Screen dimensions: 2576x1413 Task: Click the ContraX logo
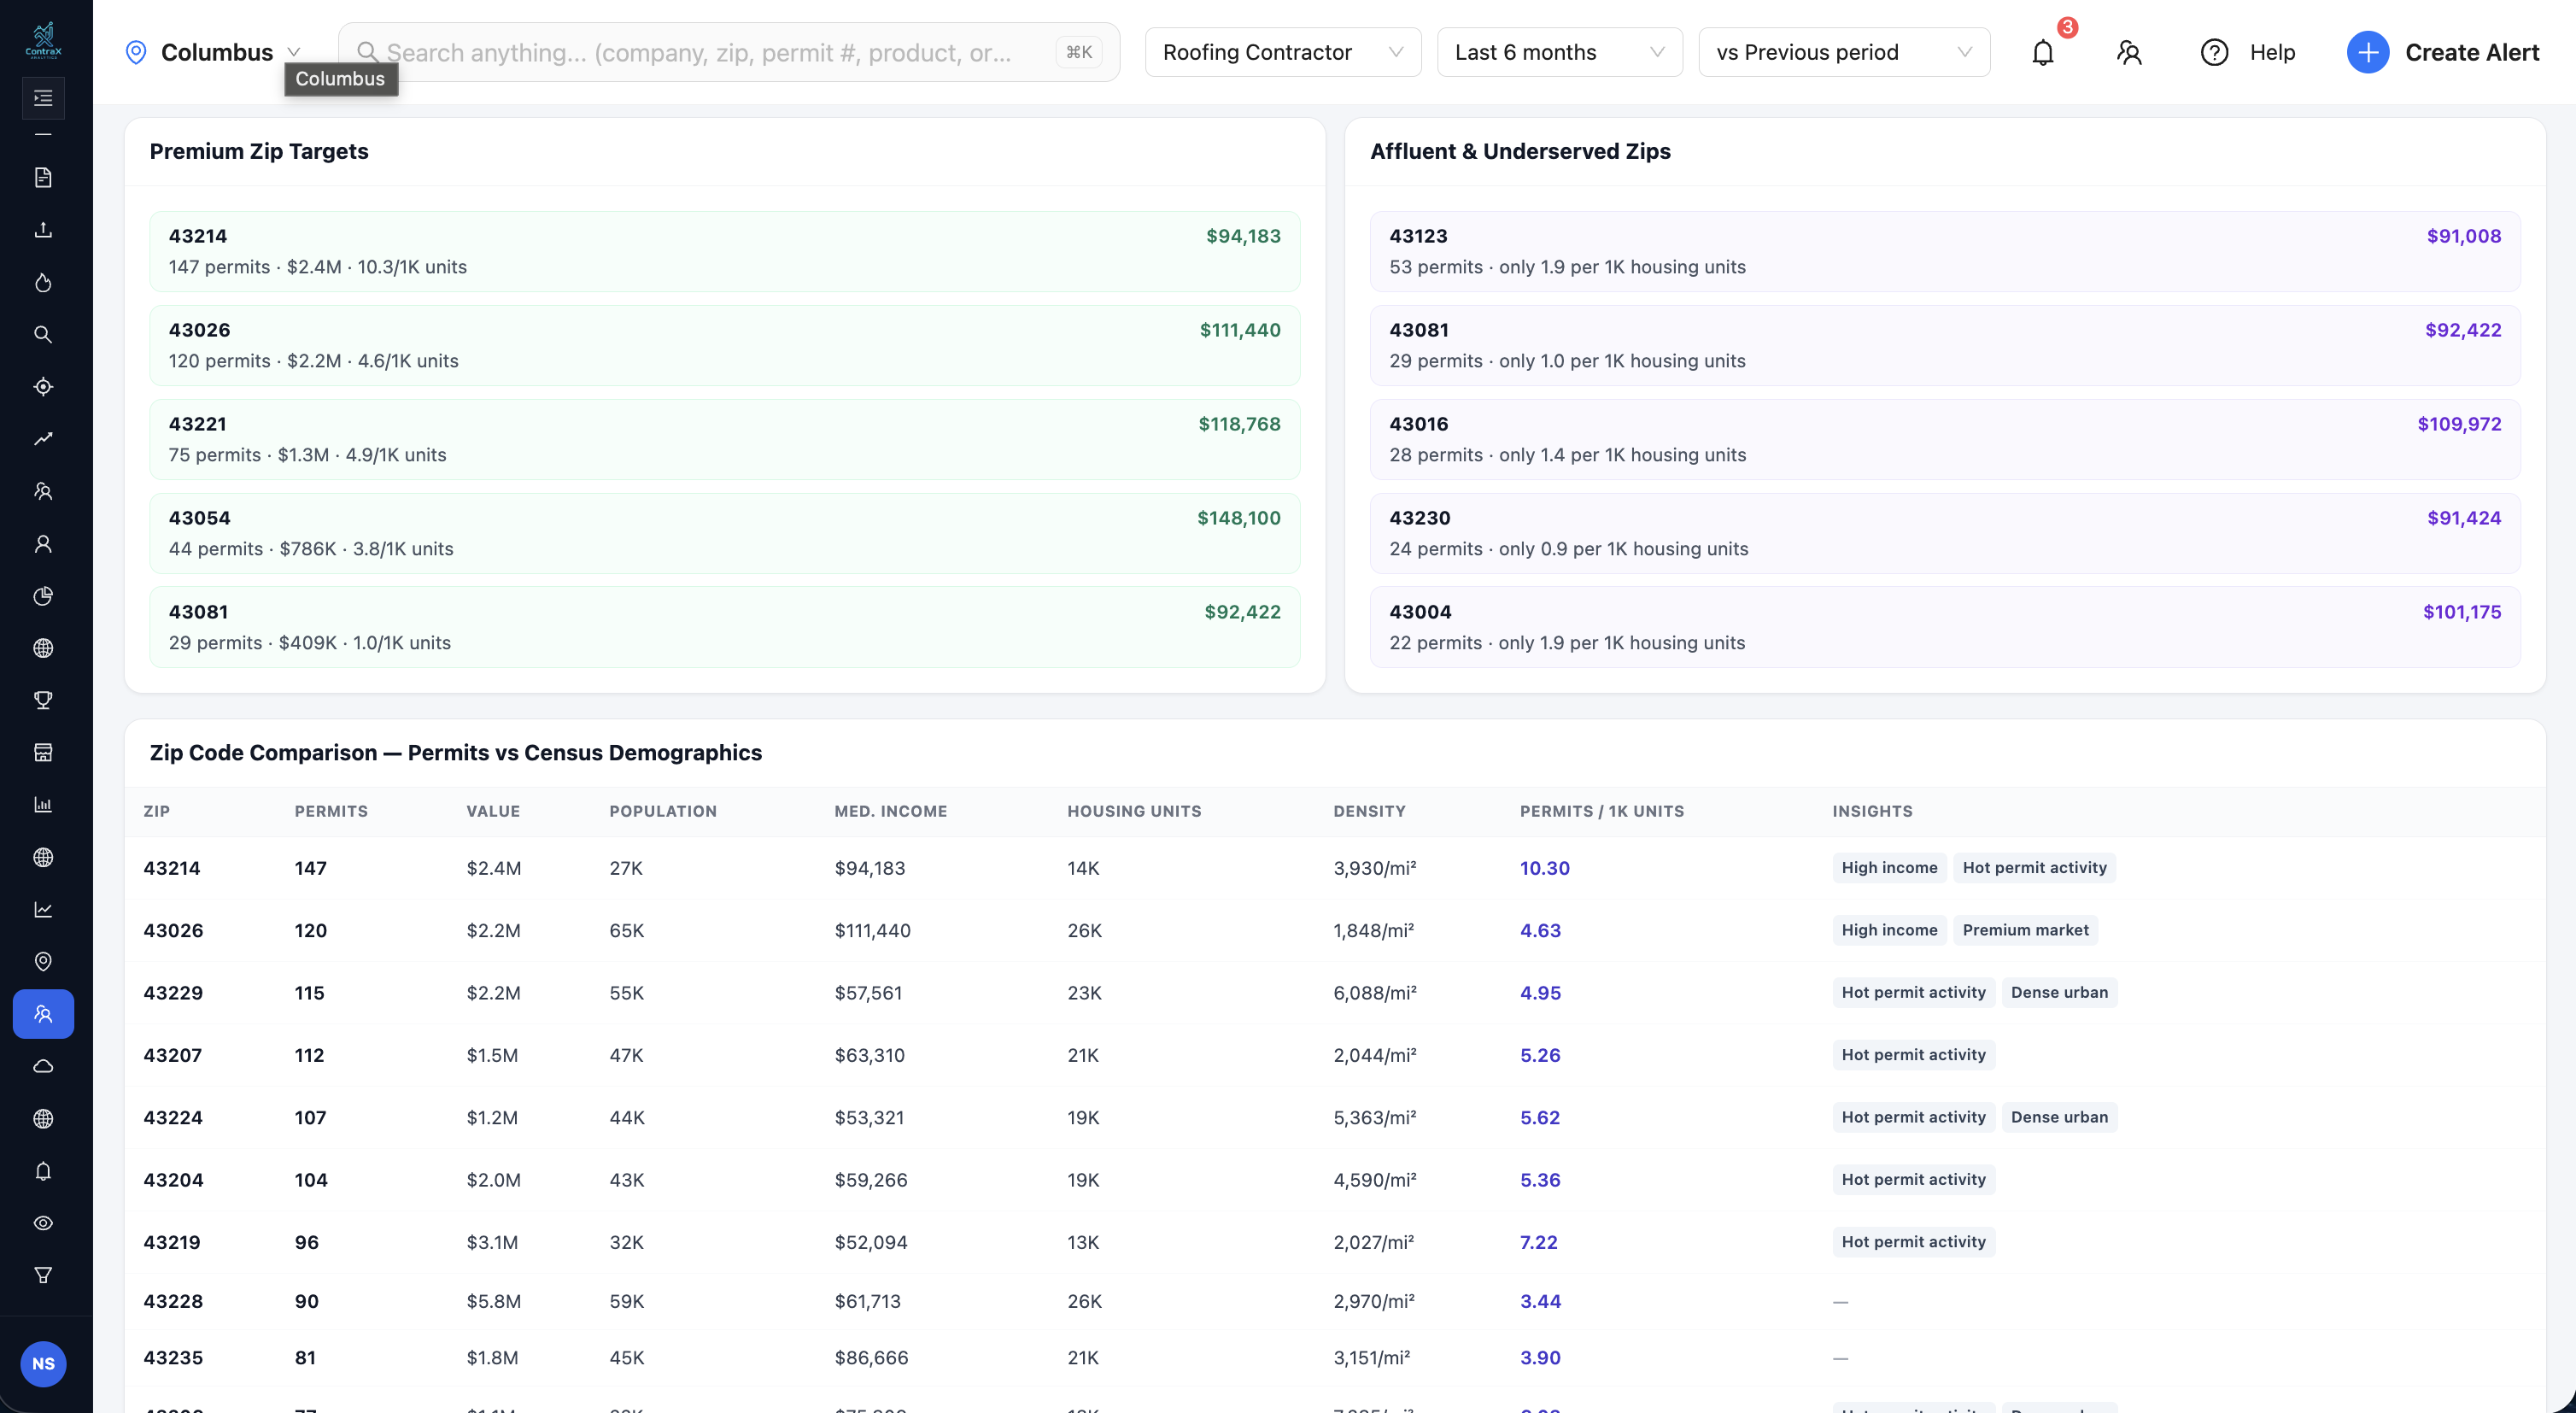point(43,40)
